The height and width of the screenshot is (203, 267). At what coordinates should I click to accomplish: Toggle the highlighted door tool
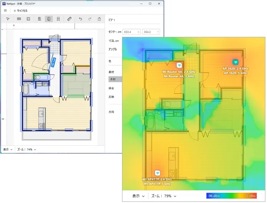coord(49,19)
